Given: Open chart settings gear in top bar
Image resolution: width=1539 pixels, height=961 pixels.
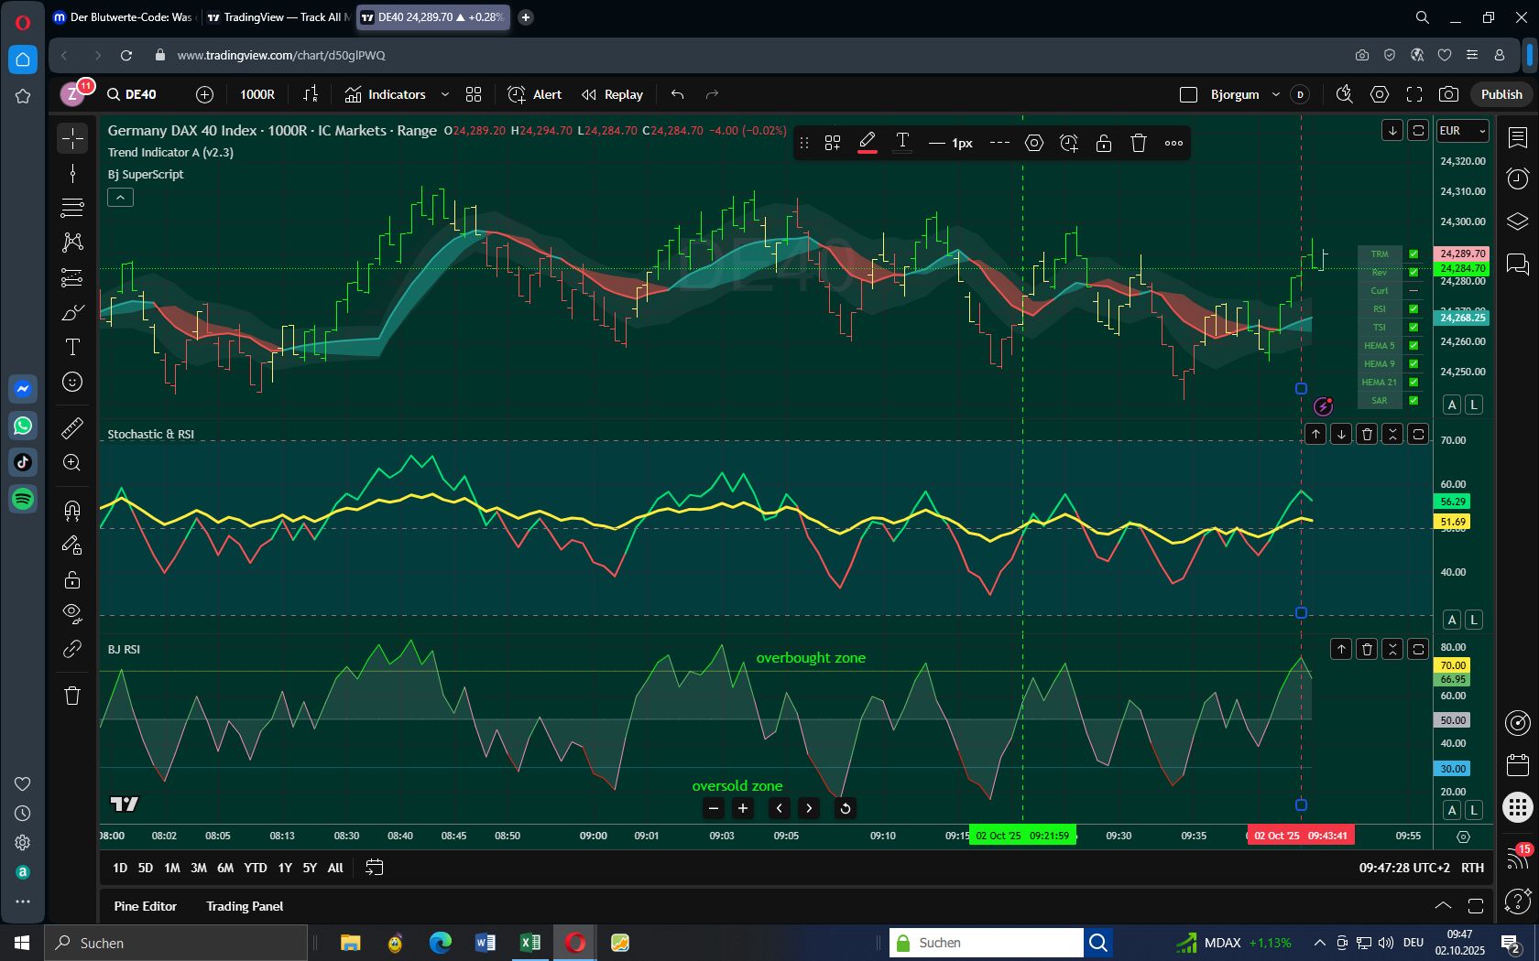Looking at the screenshot, I should (x=1380, y=94).
